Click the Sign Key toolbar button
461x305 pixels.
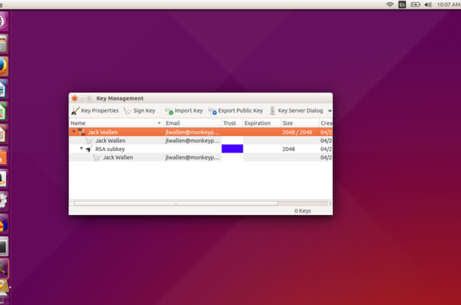coord(139,111)
